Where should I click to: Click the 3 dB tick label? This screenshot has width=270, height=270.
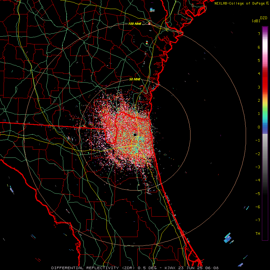click(x=259, y=87)
